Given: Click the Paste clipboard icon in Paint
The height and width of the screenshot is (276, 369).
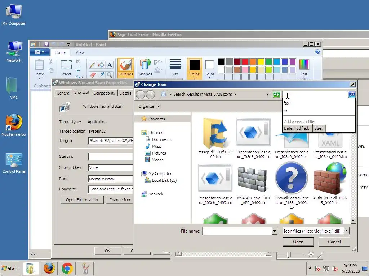Looking at the screenshot, I should tap(39, 65).
